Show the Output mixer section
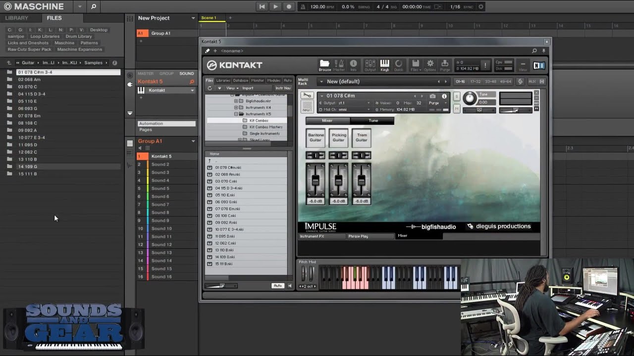 click(370, 65)
